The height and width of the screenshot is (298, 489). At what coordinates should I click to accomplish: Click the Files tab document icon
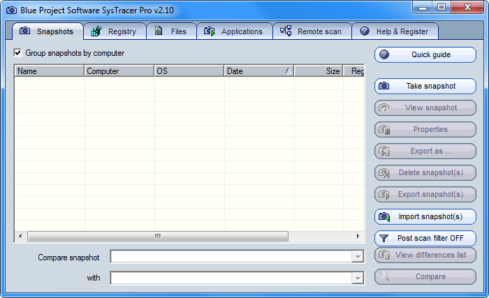159,31
